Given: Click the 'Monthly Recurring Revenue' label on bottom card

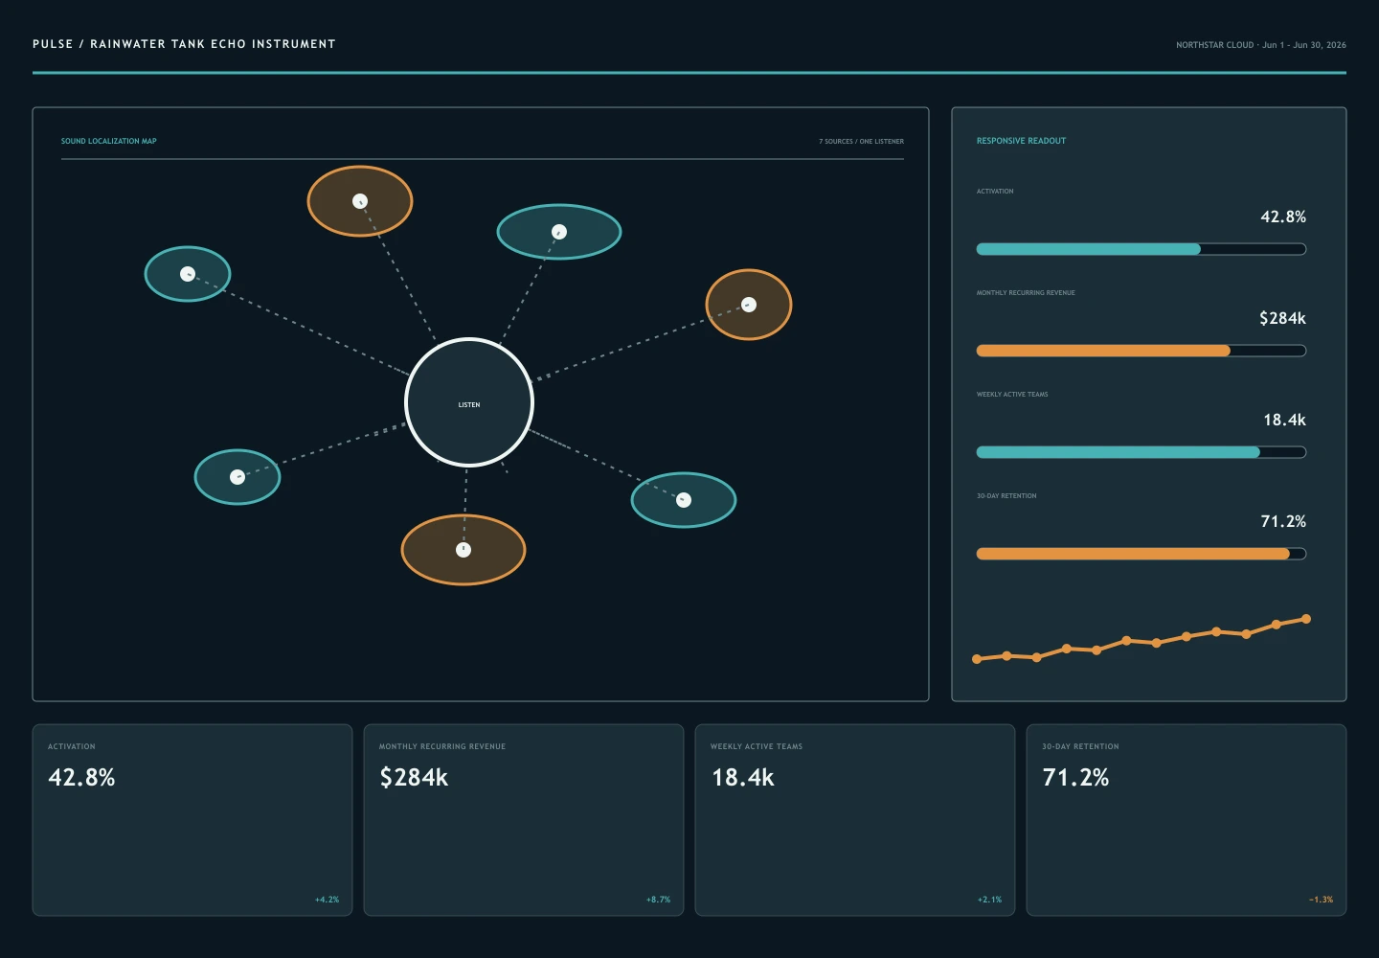Looking at the screenshot, I should click(x=442, y=746).
